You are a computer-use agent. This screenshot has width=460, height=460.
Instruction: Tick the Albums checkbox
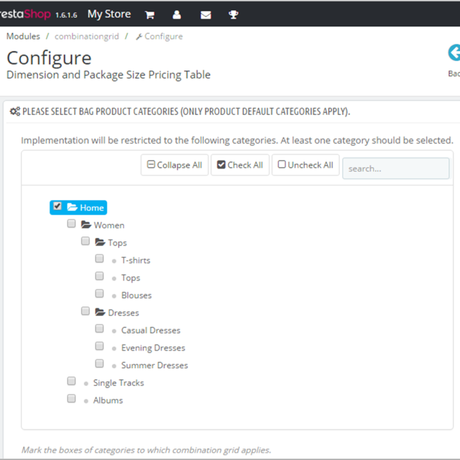point(72,399)
